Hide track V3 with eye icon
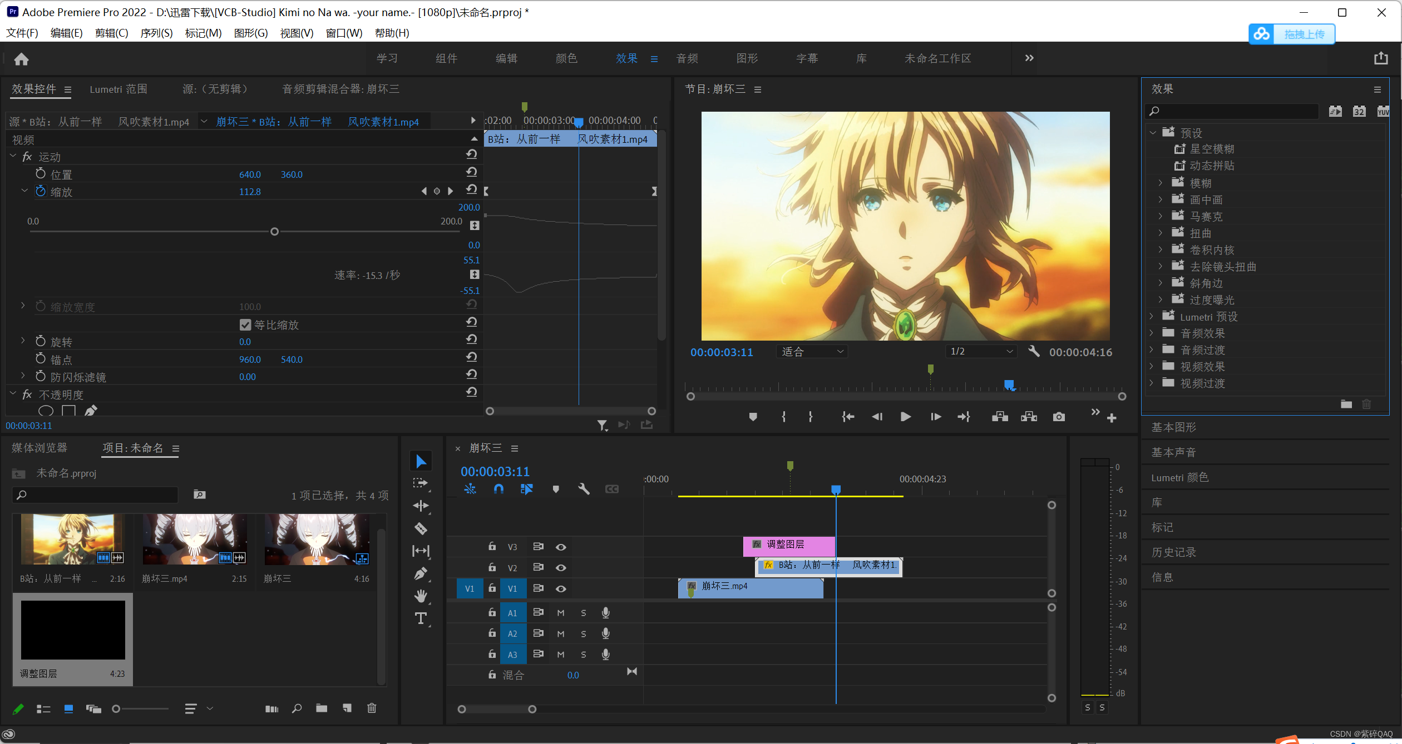Screen dimensions: 1402x744 click(x=561, y=547)
